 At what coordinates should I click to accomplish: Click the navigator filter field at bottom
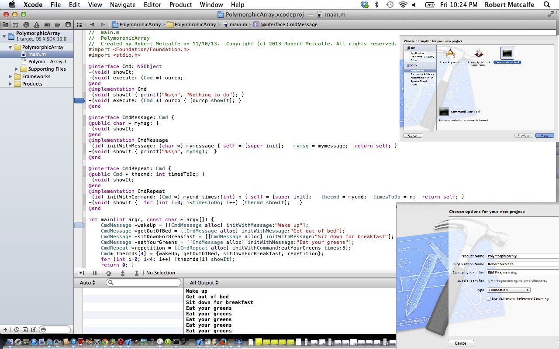pyautogui.click(x=55, y=330)
